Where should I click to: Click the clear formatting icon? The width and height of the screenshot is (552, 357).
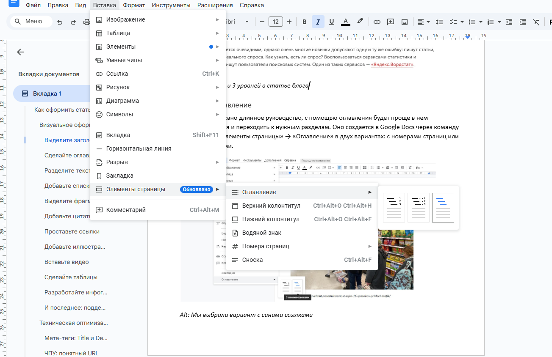point(536,22)
